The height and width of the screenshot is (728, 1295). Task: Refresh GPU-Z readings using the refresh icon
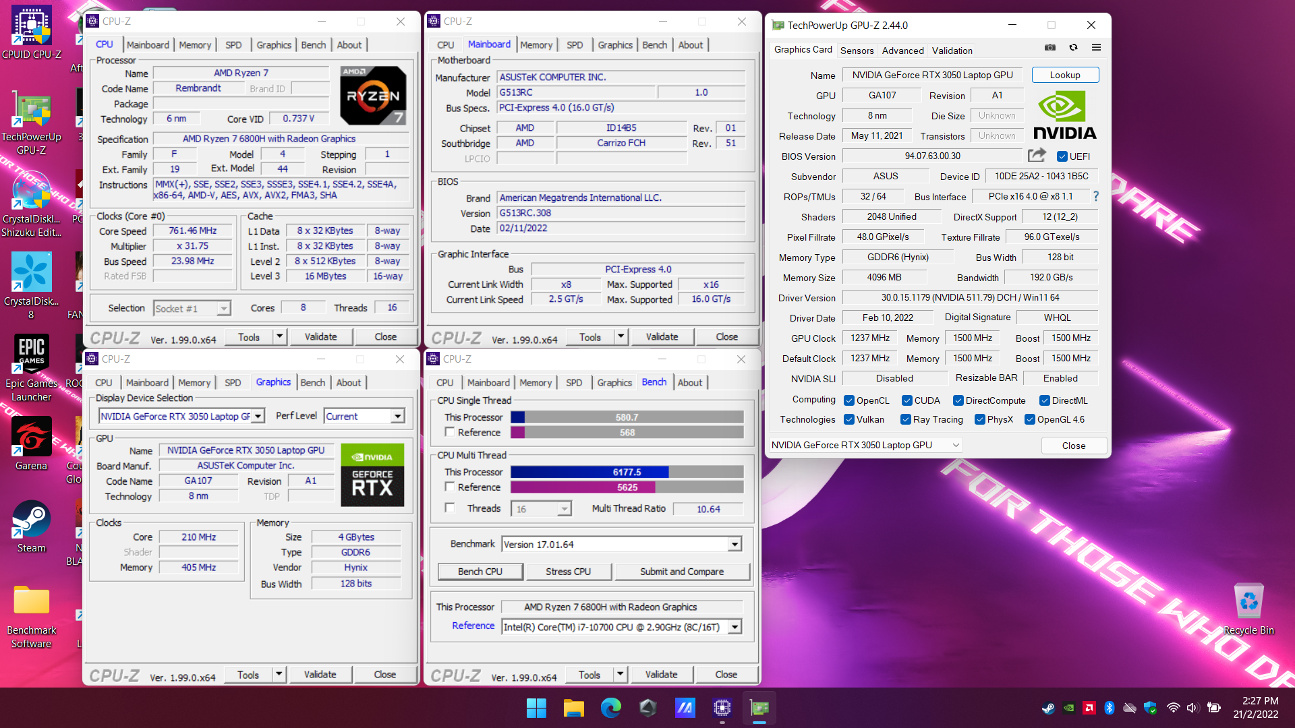tap(1073, 48)
